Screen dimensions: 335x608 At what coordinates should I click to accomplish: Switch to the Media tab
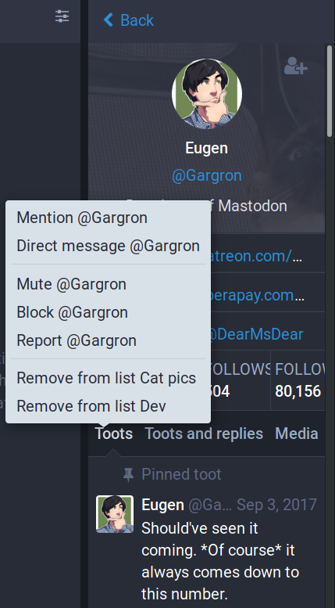[x=297, y=434]
